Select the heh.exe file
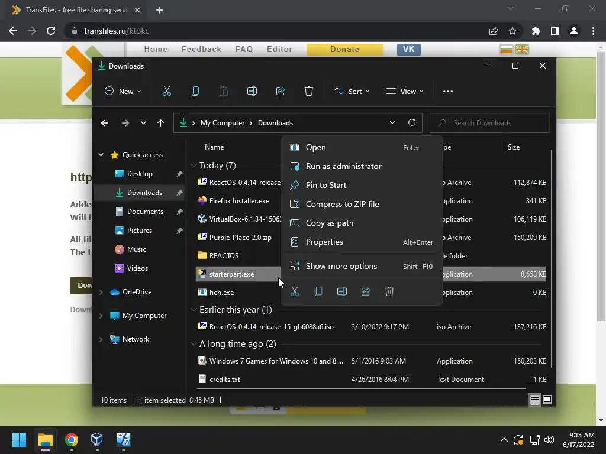The height and width of the screenshot is (454, 606). (x=221, y=293)
